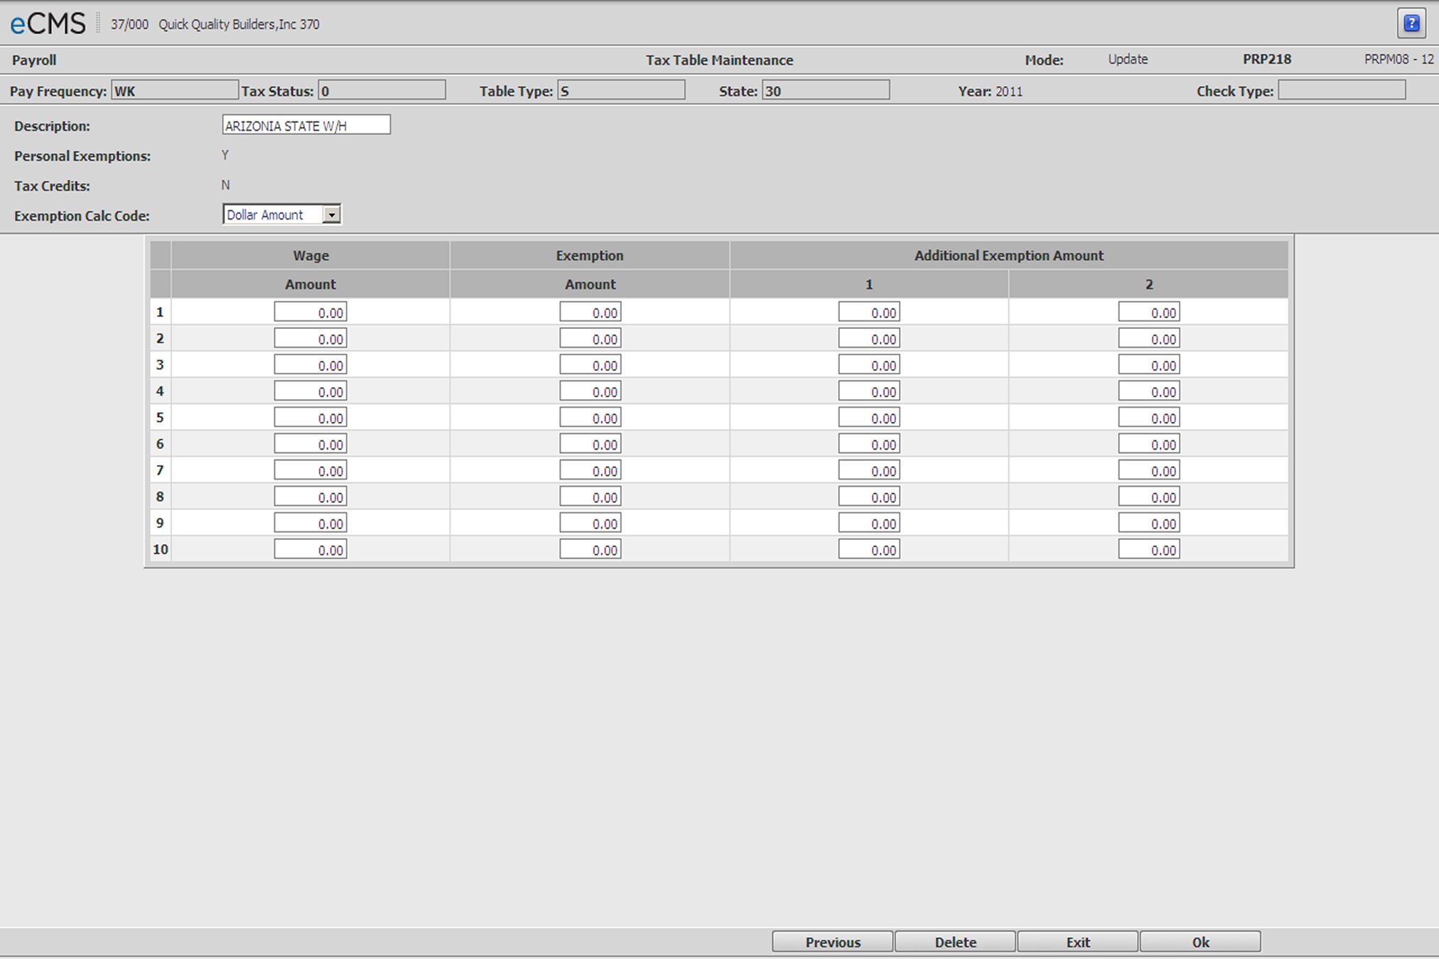Select the Exit button
This screenshot has height=959, width=1439.
1077,941
